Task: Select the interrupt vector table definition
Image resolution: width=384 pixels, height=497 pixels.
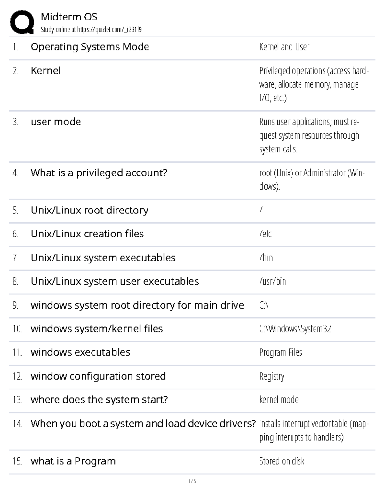Action: [314, 430]
